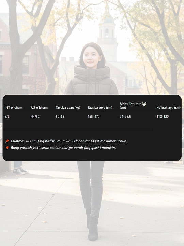This screenshot has height=246, width=184.
Task: Click the 44/52 size value
Action: [x=35, y=117]
